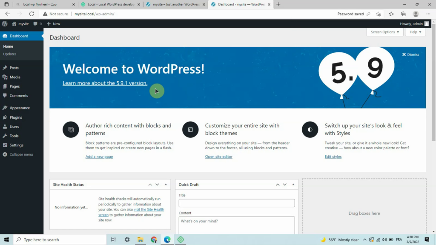The width and height of the screenshot is (436, 245).
Task: Toggle the Site Health Status panel
Action: (166, 185)
